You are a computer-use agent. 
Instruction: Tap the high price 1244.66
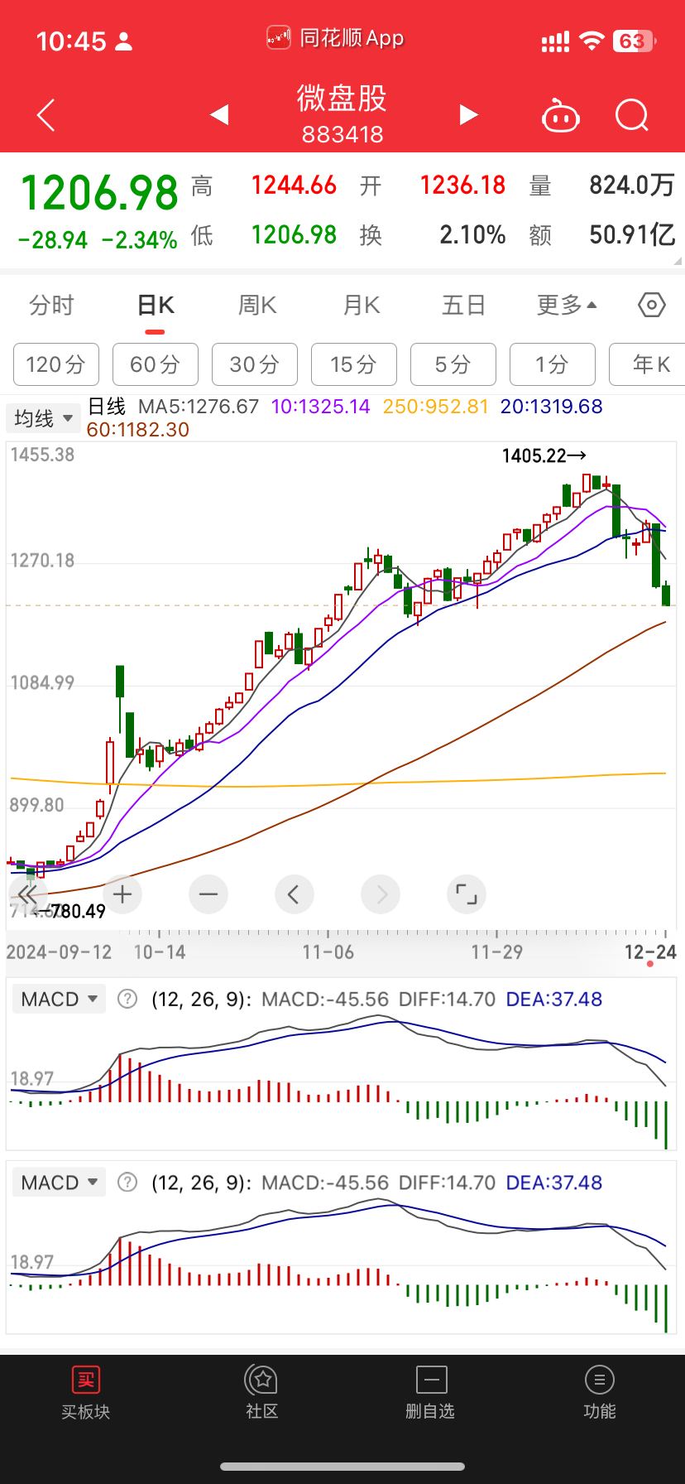(294, 185)
